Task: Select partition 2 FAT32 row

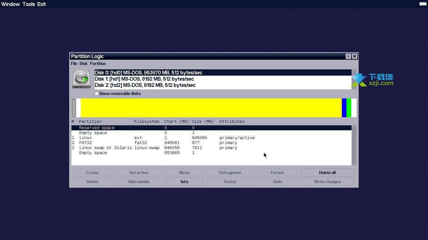Action: [x=211, y=143]
